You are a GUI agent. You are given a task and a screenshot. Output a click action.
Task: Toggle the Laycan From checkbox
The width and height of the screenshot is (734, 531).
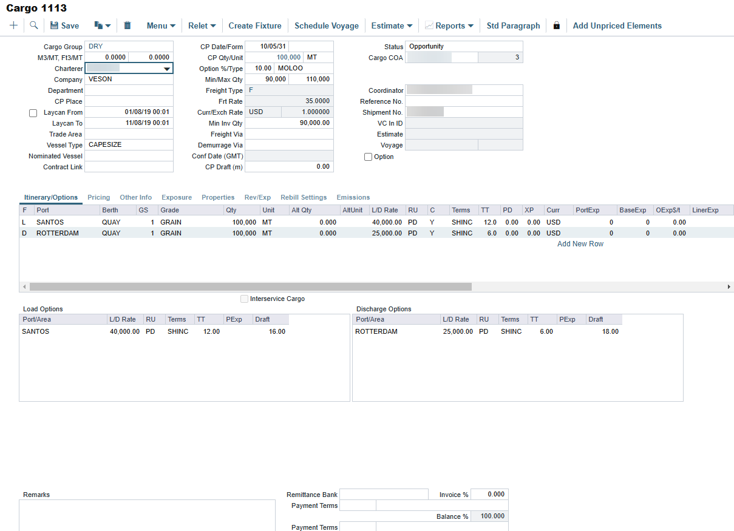click(x=33, y=113)
